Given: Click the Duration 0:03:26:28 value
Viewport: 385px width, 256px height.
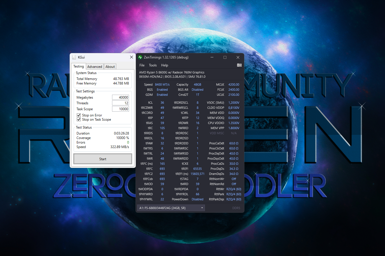Looking at the screenshot, I should (121, 133).
